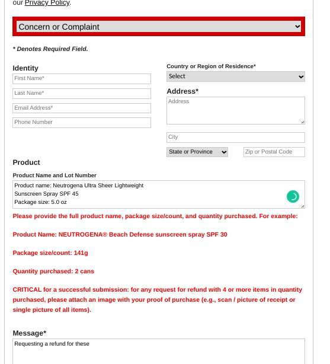Click inside Product Name and Lot Number box

pyautogui.click(x=159, y=194)
